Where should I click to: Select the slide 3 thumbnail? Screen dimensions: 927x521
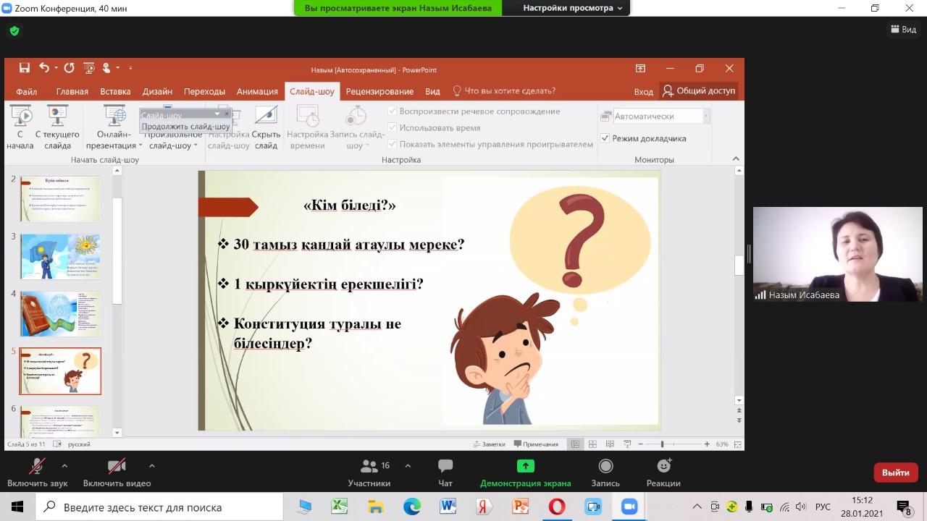coord(60,256)
